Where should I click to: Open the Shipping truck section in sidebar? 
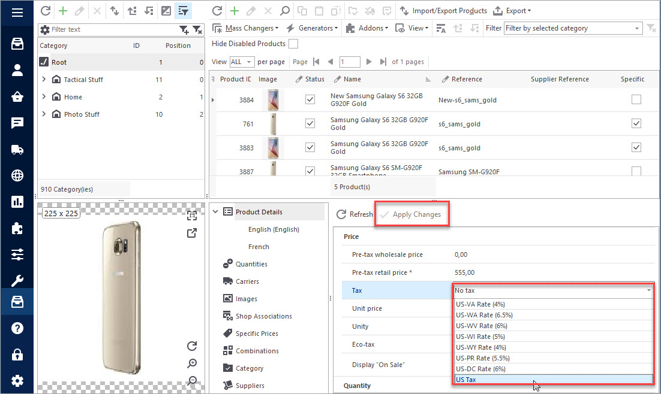pos(17,150)
